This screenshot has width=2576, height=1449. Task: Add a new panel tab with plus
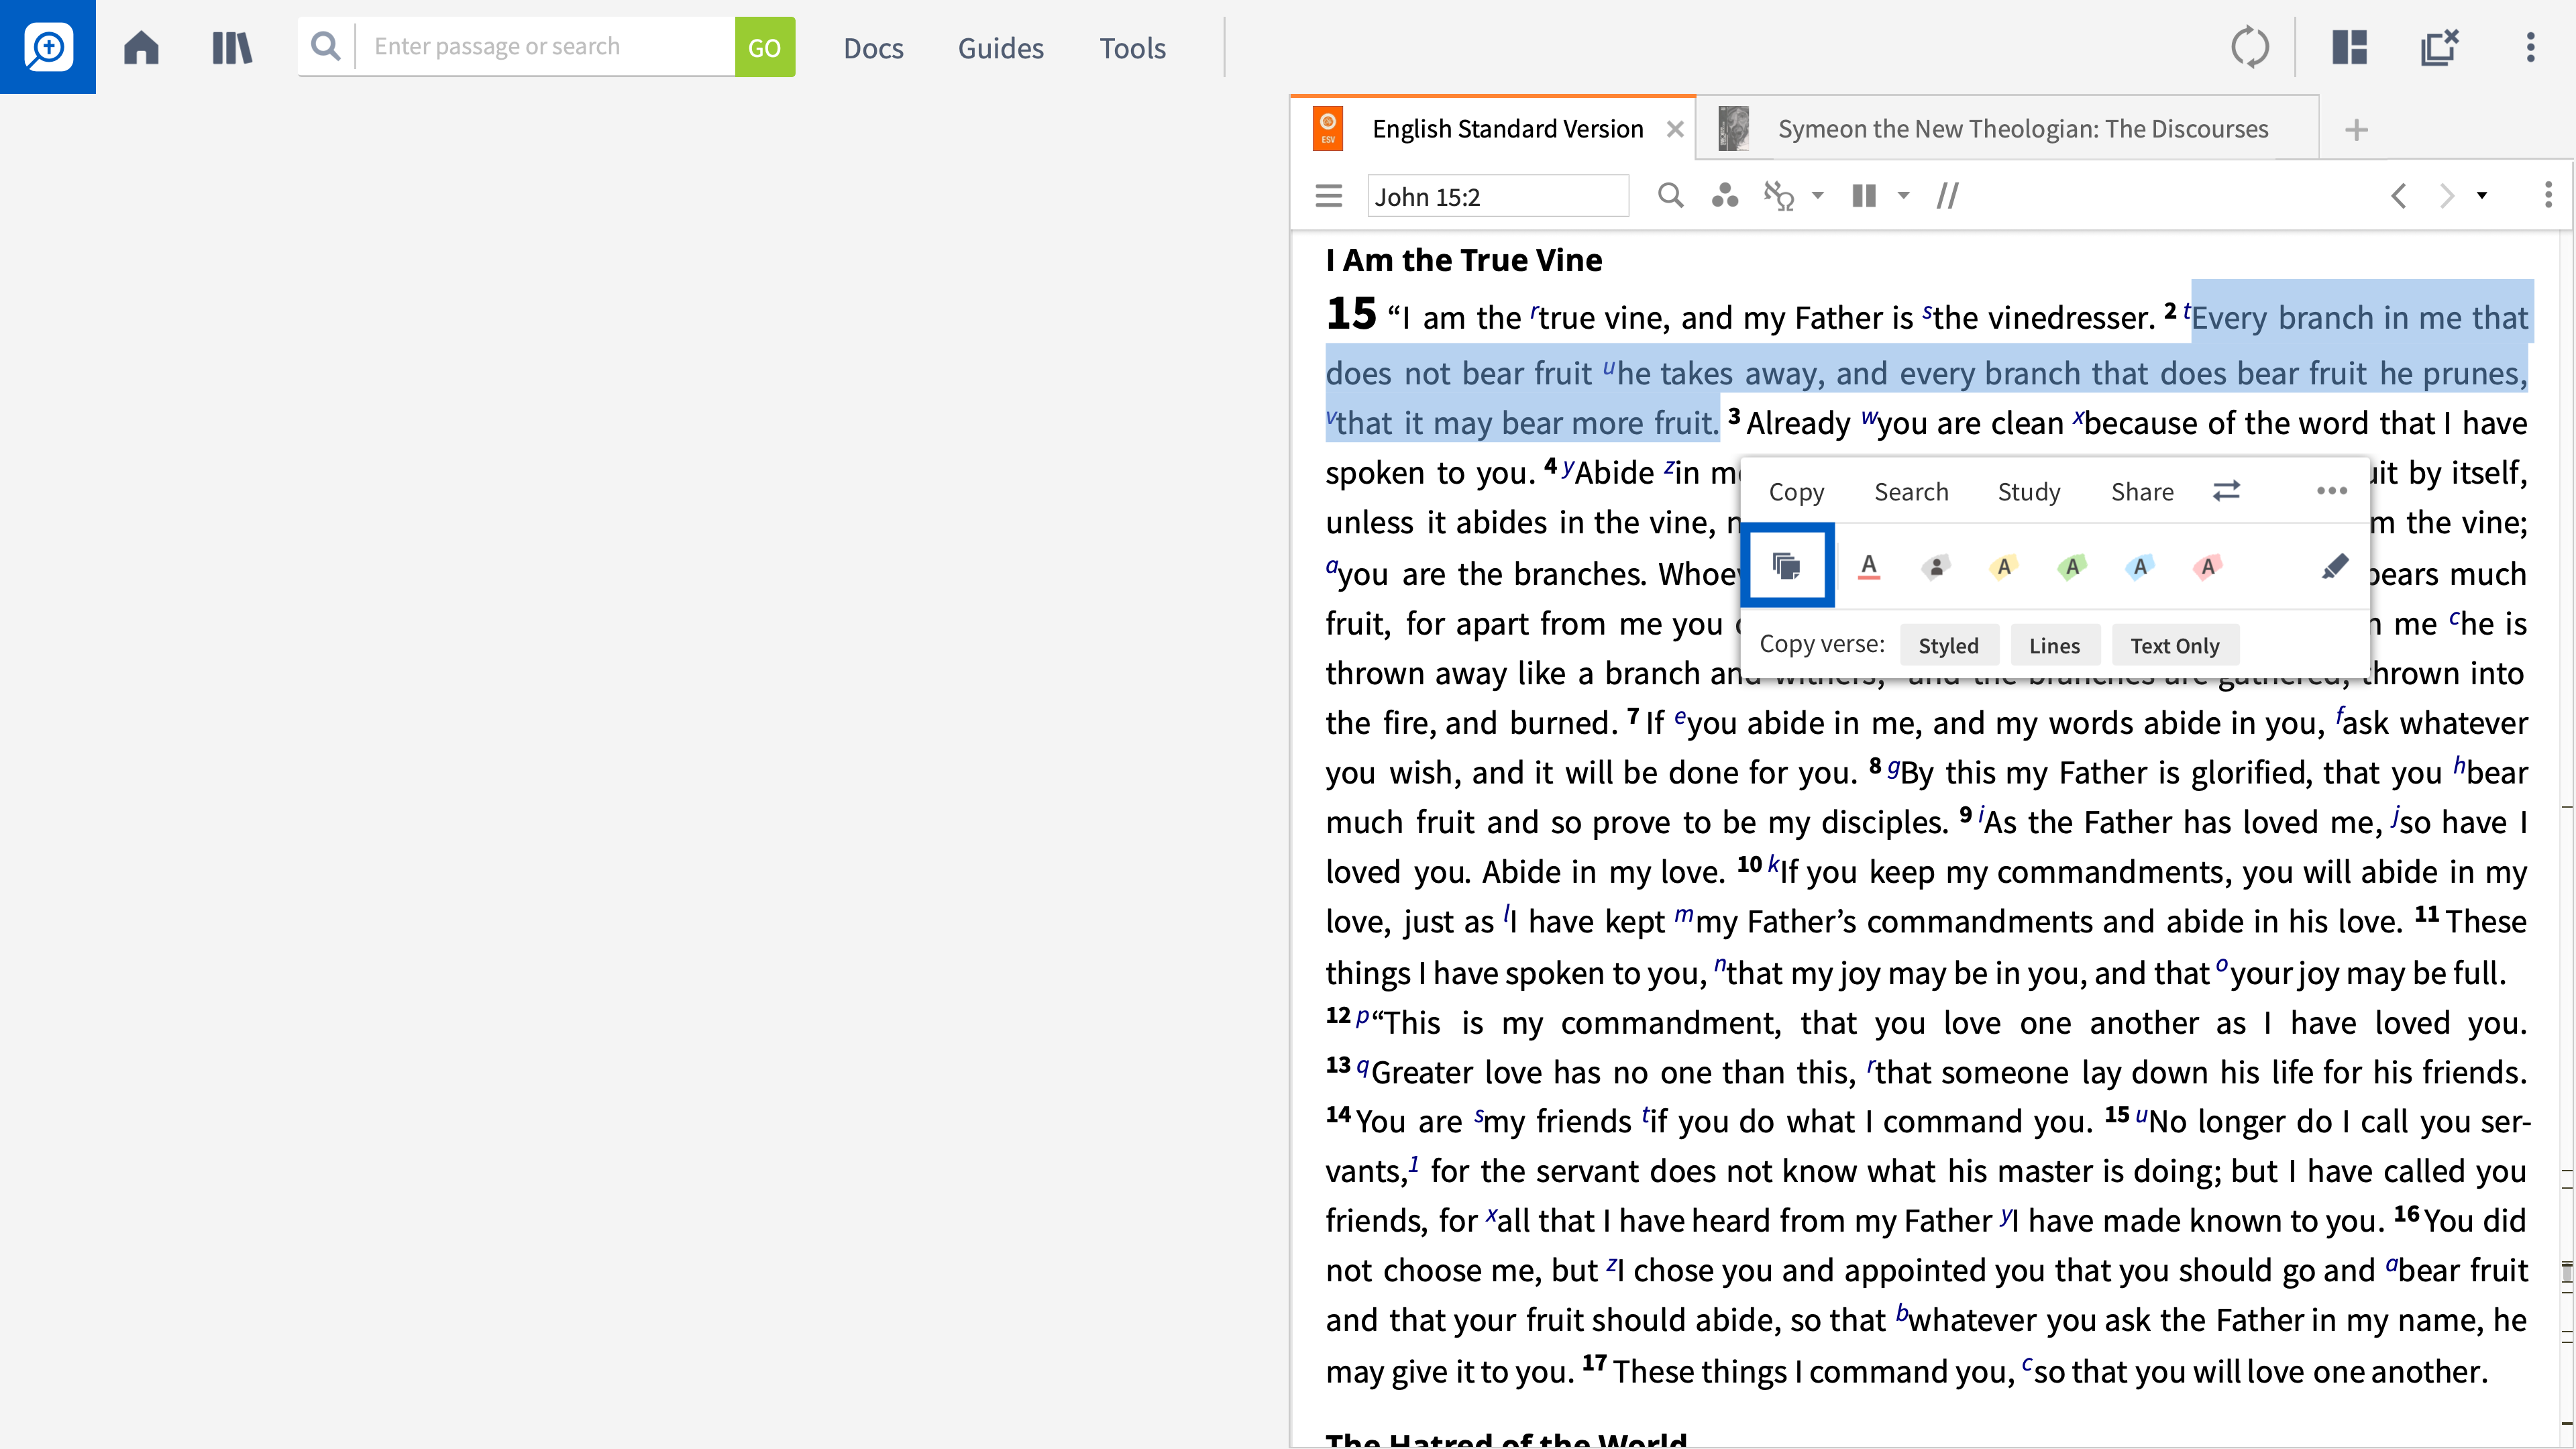(2356, 130)
